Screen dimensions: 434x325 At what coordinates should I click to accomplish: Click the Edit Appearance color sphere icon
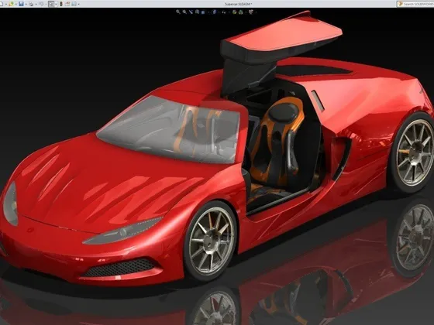click(x=234, y=12)
